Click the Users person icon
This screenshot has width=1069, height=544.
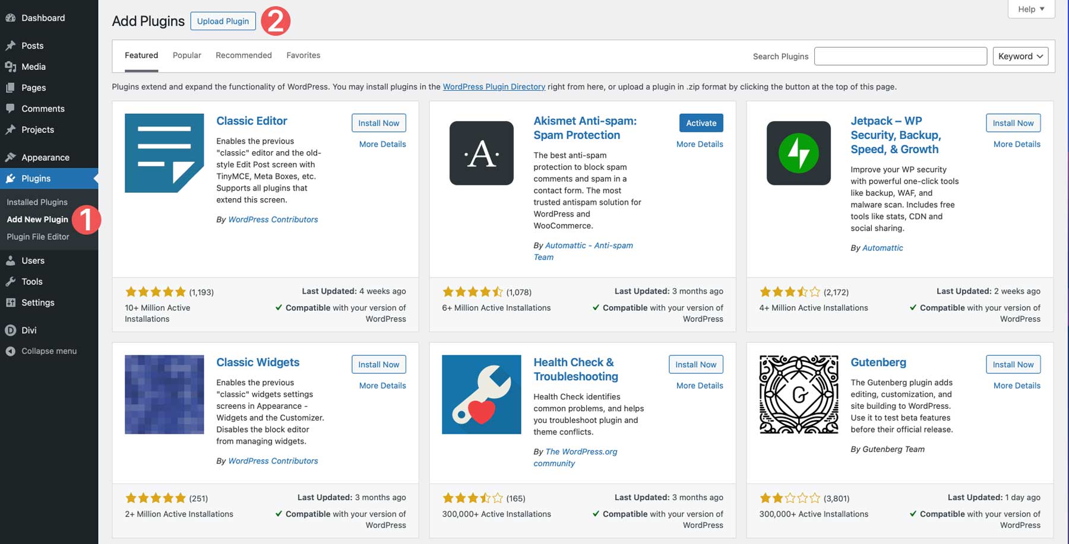click(10, 260)
